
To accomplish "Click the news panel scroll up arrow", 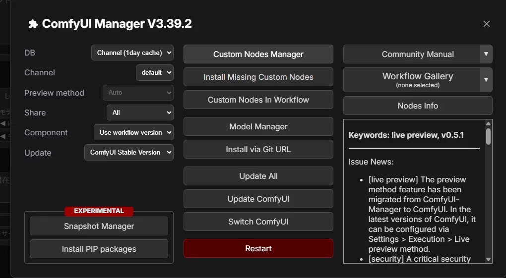I will click(x=488, y=123).
